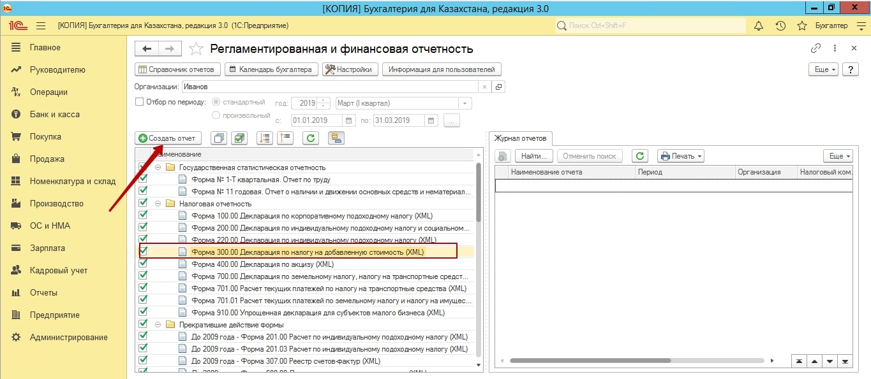Viewport: 871px width, 379px height.
Task: Copy link to this page icon
Action: (x=815, y=48)
